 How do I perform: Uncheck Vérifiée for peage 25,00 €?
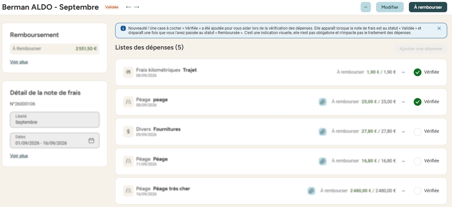418,102
